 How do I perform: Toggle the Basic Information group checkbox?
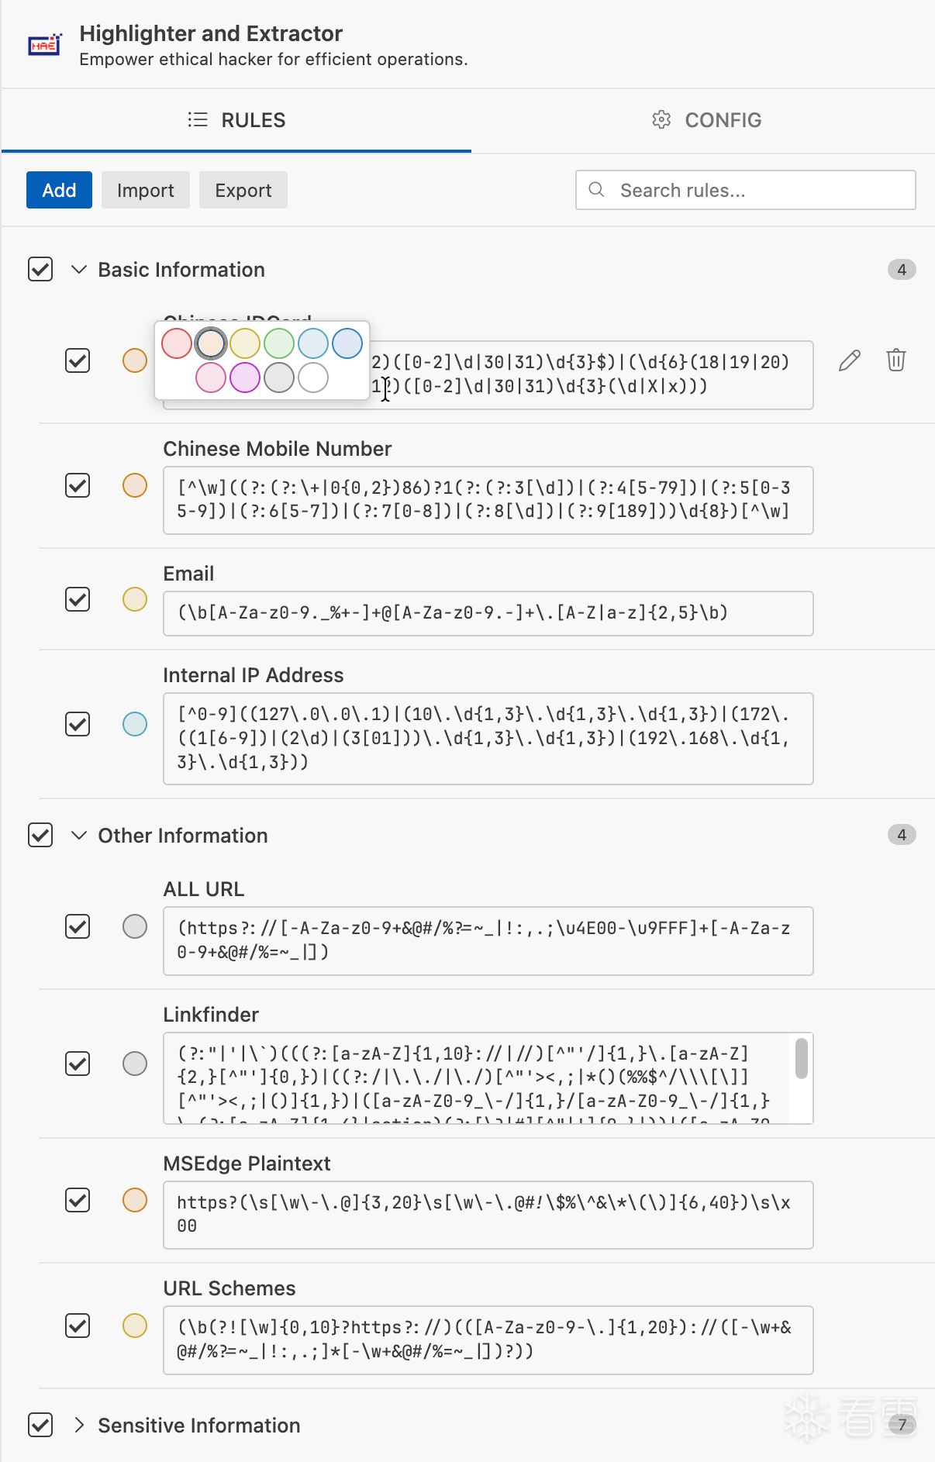pos(40,269)
